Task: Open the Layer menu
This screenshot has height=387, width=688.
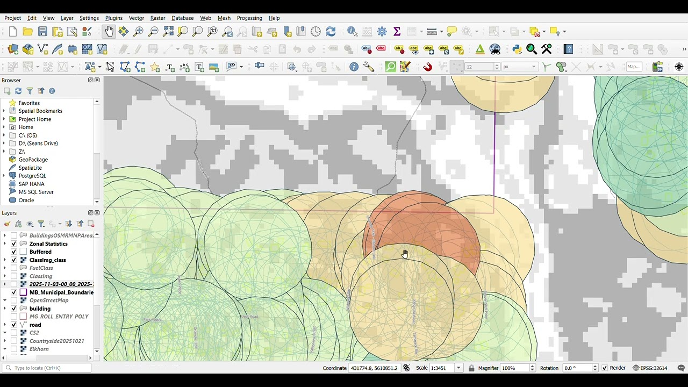Action: 67,18
